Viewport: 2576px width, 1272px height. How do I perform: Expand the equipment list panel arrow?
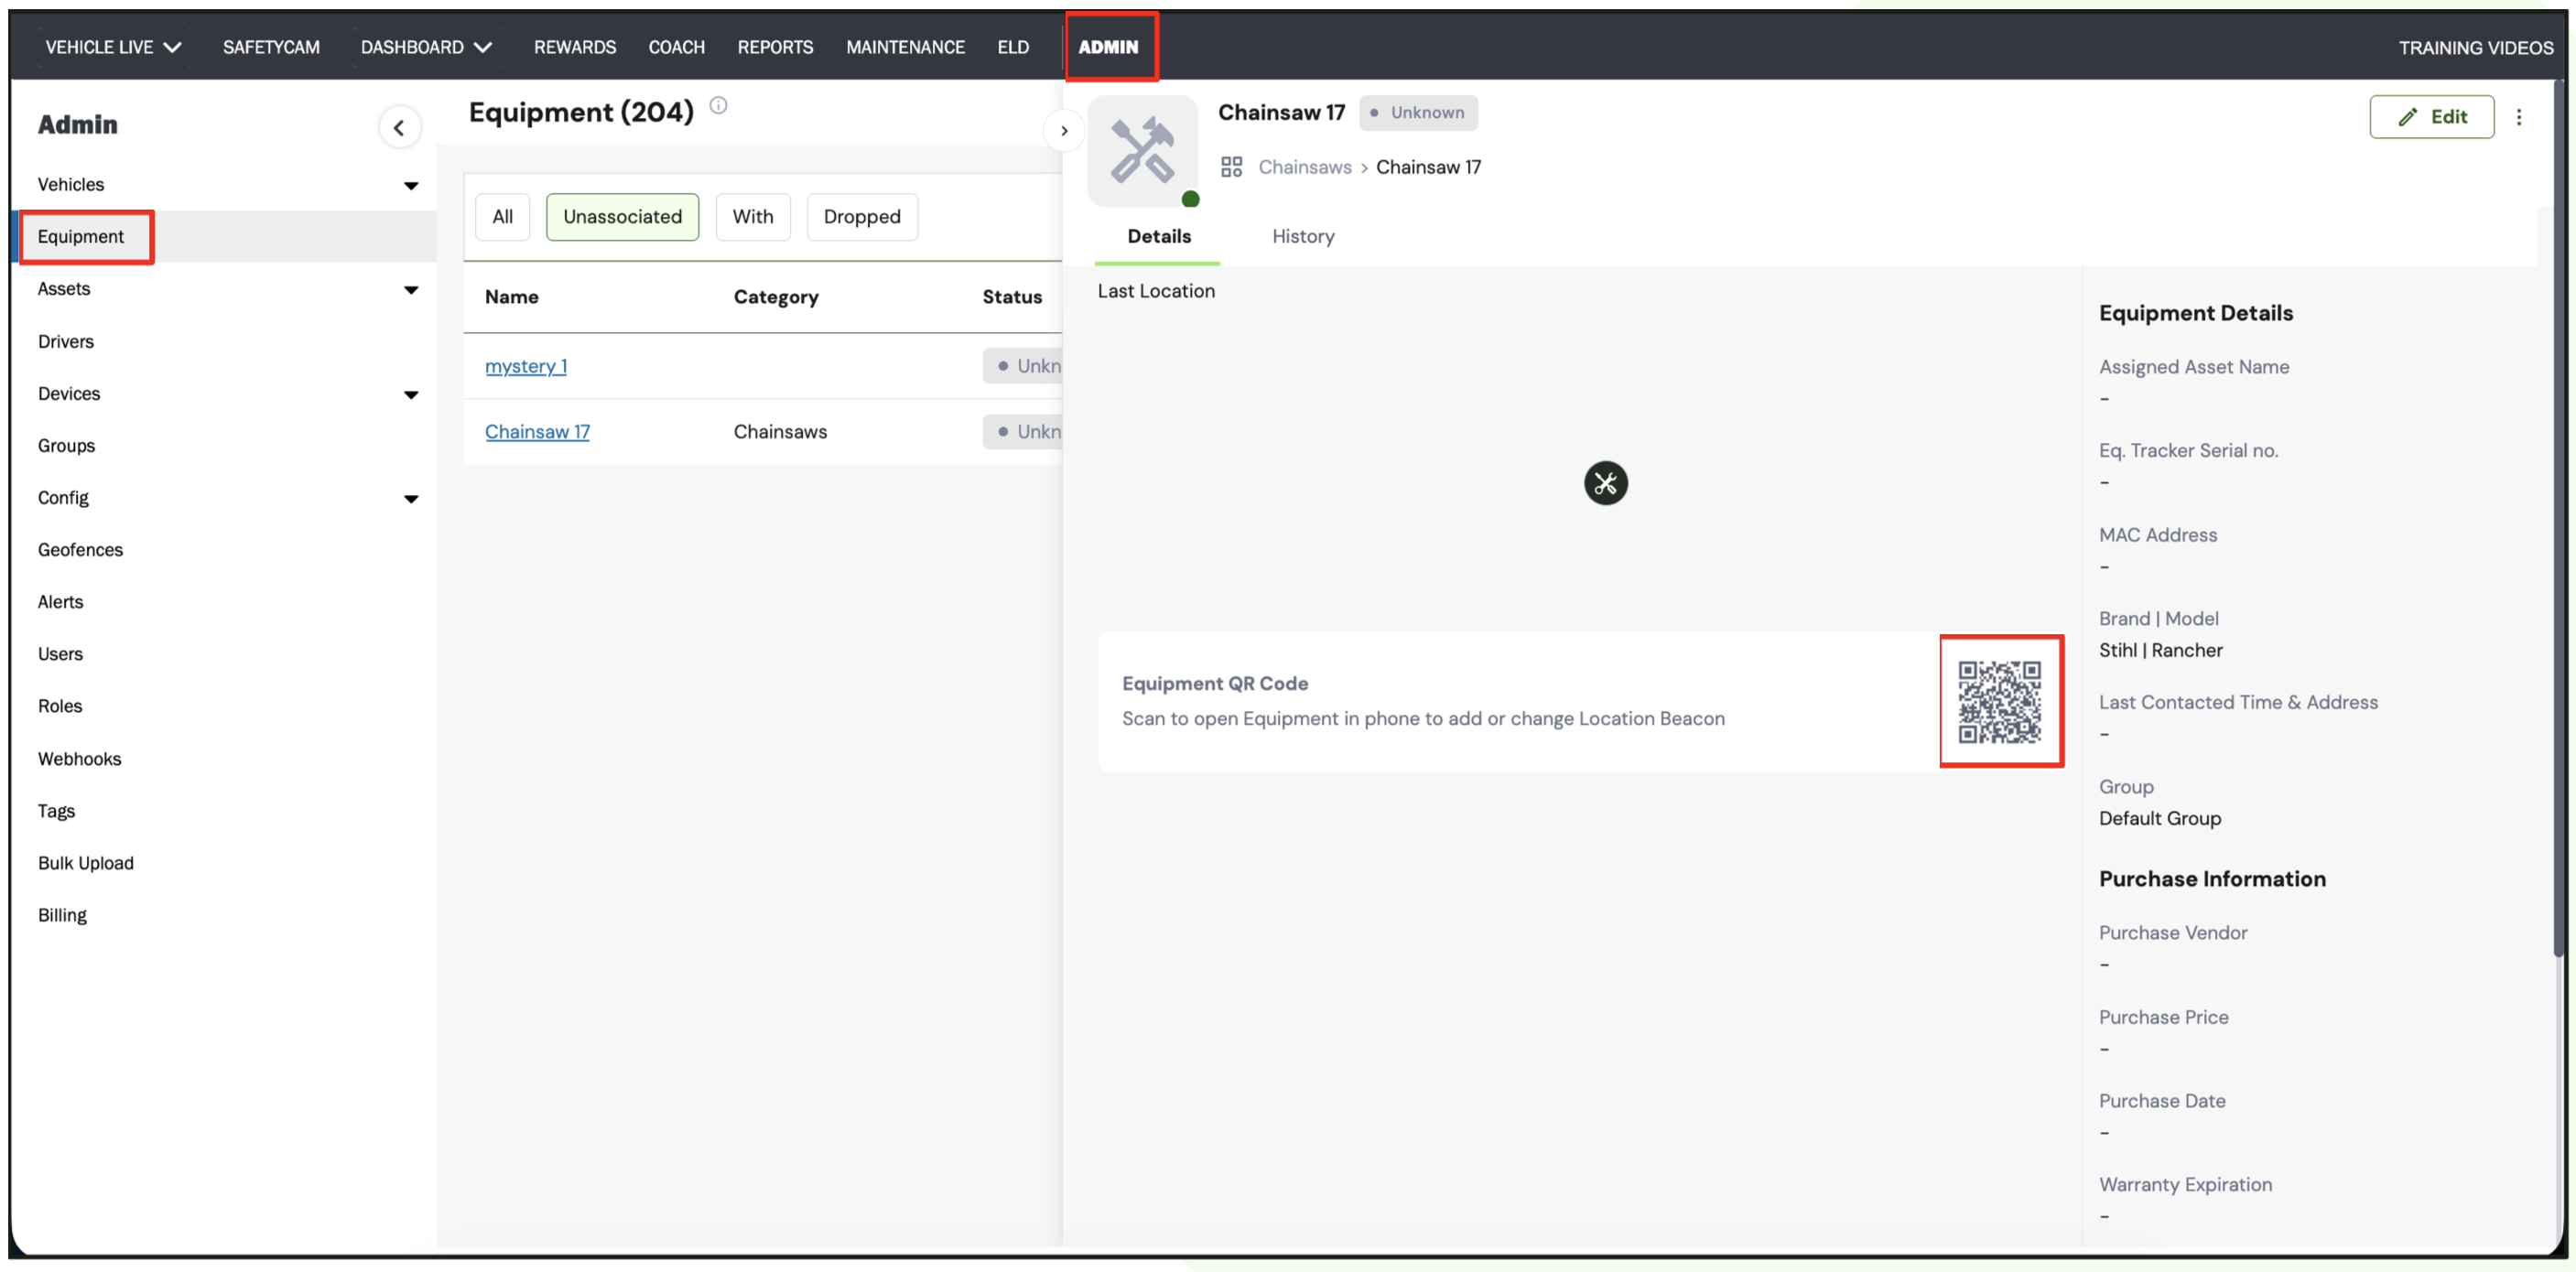[1063, 131]
